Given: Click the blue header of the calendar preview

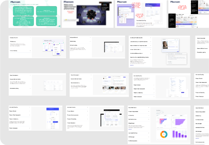Looking at the screenshot, I should pos(53,109).
